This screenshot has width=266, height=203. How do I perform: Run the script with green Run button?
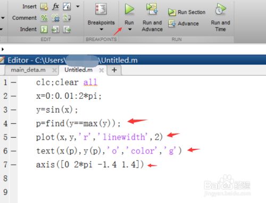click(x=129, y=9)
